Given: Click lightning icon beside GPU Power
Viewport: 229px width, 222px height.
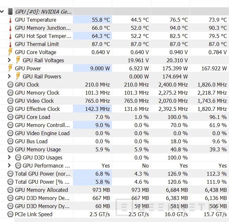Looking at the screenshot, I should [10, 68].
